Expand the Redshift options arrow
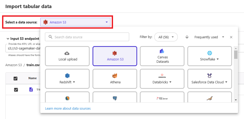244x119 pixels. (74, 82)
